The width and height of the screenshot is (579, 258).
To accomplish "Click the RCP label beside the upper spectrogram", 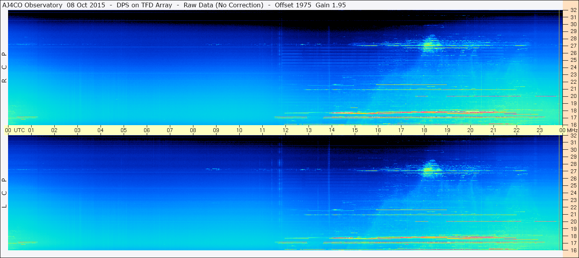I will click(x=5, y=68).
